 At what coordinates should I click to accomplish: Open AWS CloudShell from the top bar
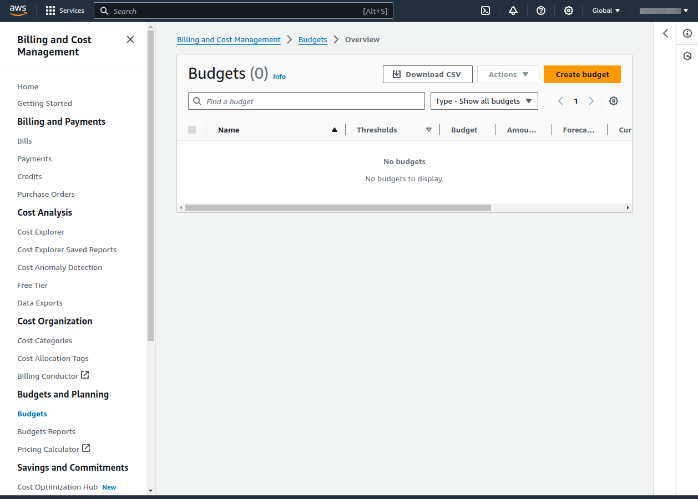[x=485, y=11]
